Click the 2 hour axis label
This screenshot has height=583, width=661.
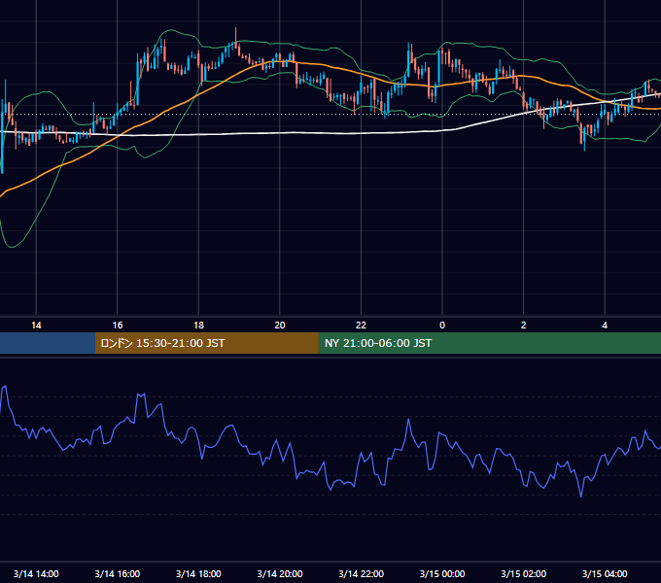pyautogui.click(x=524, y=326)
